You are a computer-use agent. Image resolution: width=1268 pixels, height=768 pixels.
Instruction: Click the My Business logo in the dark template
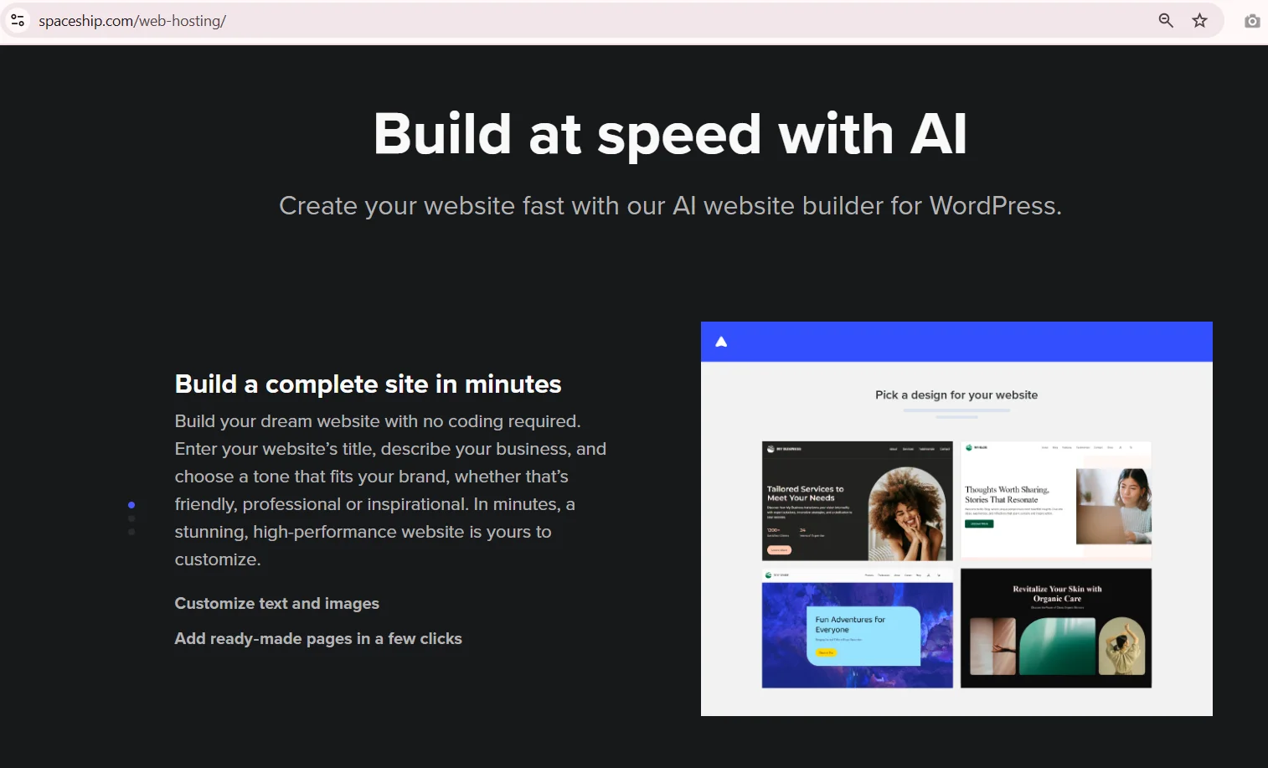pyautogui.click(x=771, y=449)
